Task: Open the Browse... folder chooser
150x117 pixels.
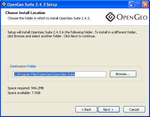Action: pyautogui.click(x=123, y=74)
